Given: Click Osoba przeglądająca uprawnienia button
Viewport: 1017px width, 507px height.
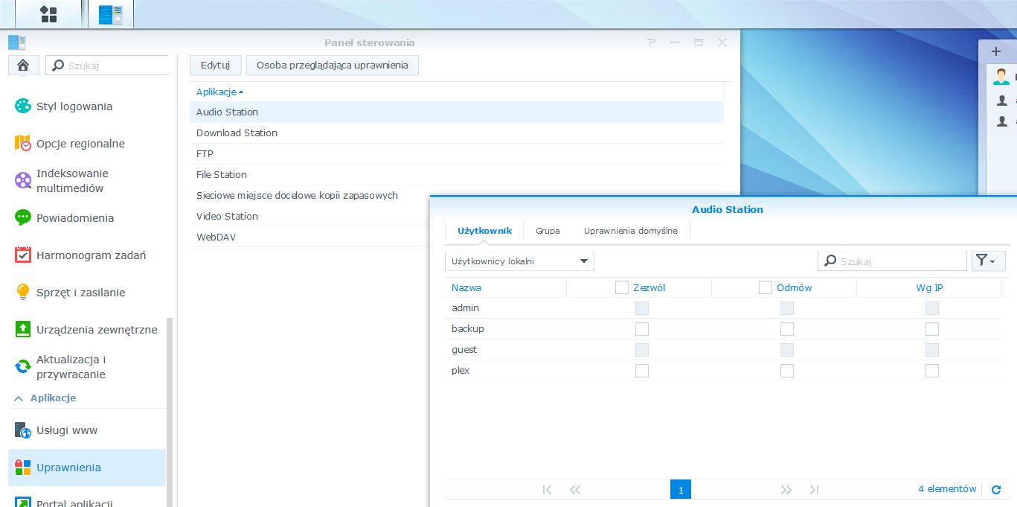Looking at the screenshot, I should (333, 66).
